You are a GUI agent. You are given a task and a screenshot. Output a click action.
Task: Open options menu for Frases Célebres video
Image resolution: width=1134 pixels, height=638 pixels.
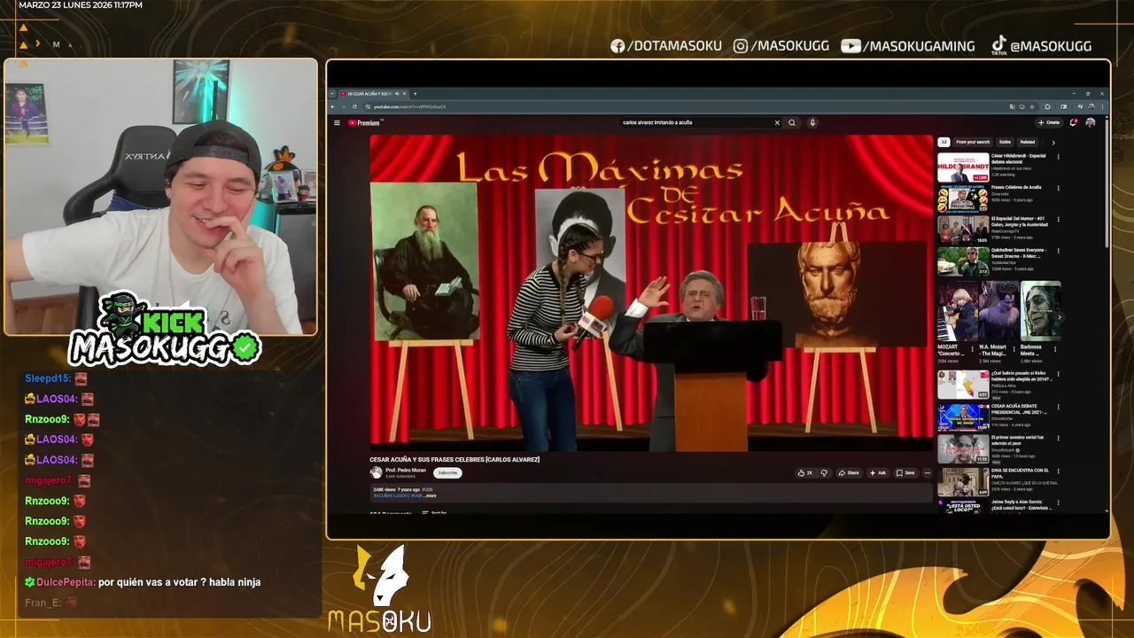pyautogui.click(x=1058, y=188)
